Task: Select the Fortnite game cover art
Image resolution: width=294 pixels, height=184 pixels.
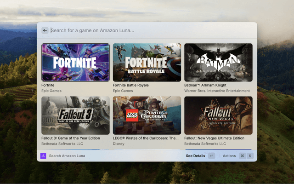Action: 75,63
